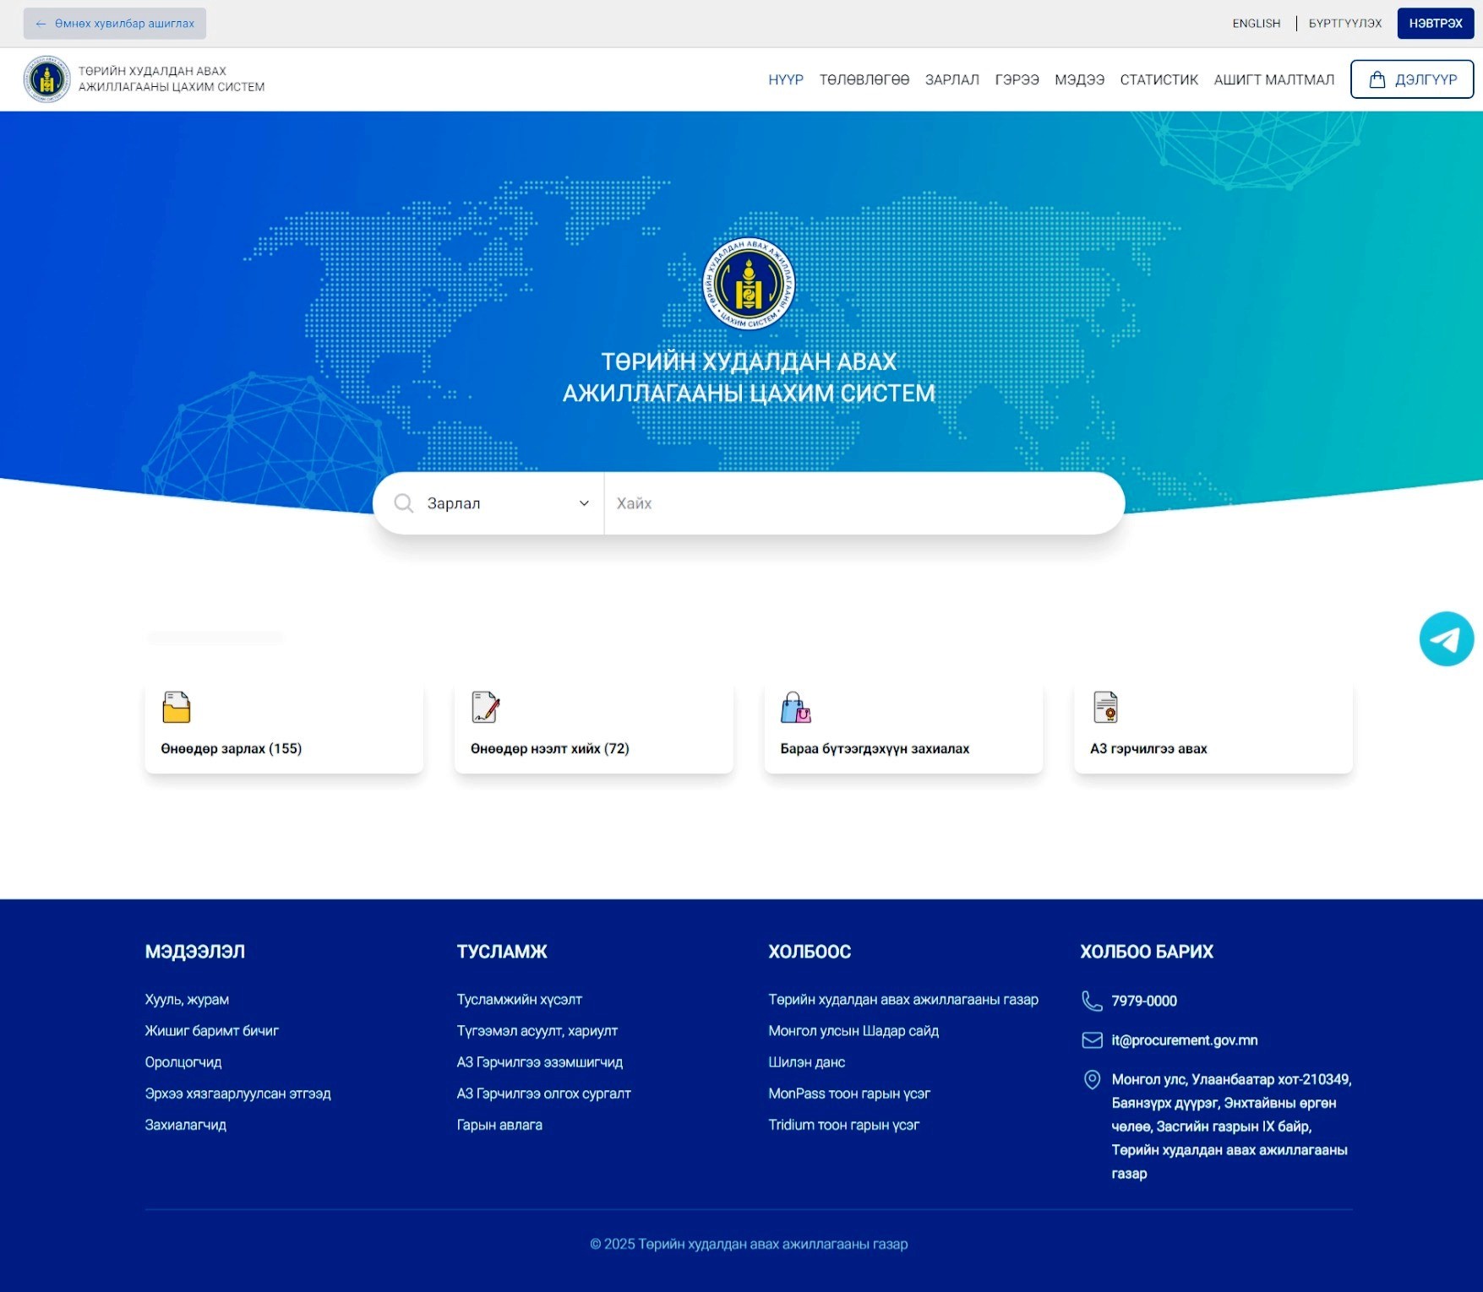Click phone number 7979-0000
This screenshot has height=1292, width=1483.
click(x=1144, y=1002)
